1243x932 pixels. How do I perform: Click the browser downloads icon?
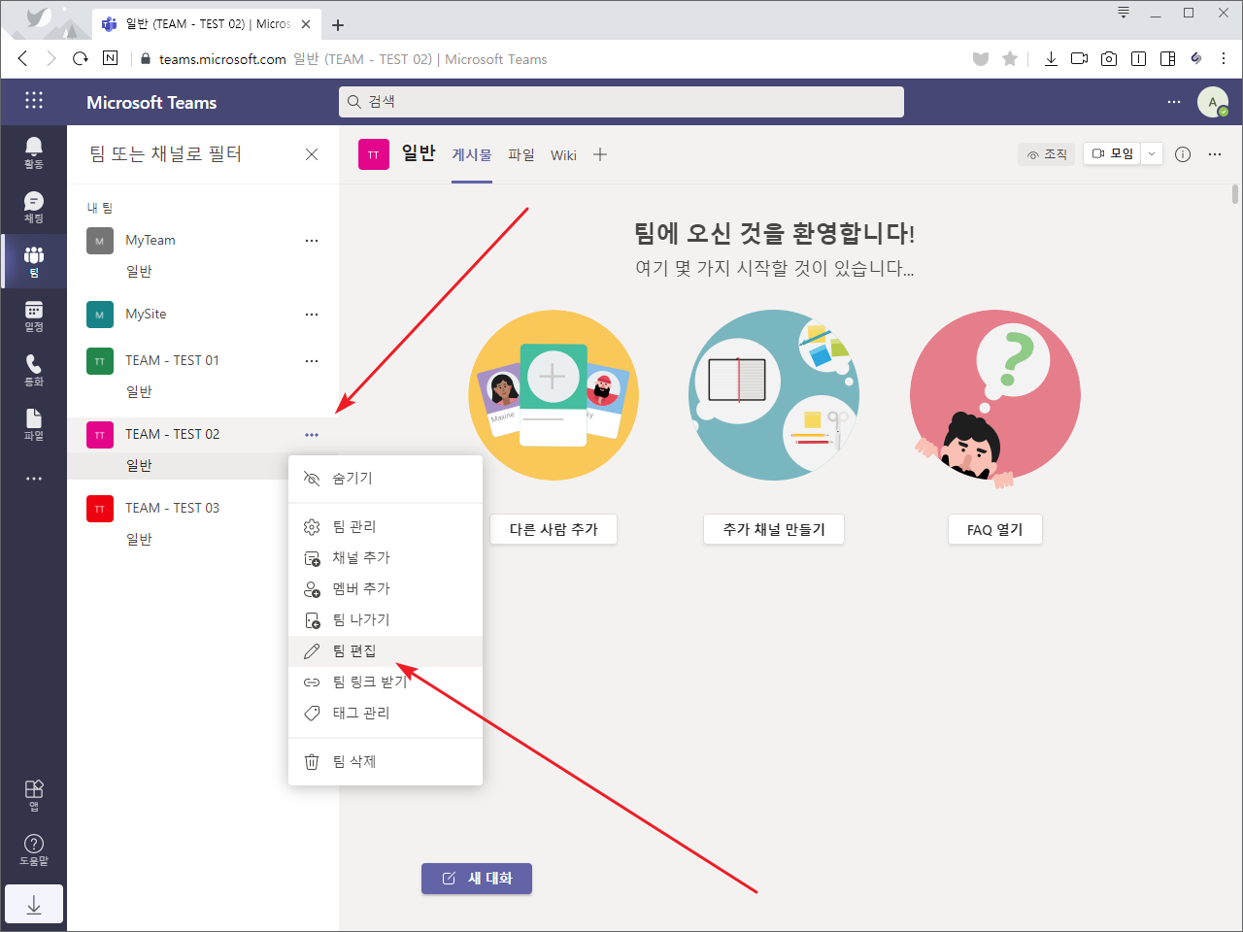pos(1051,58)
